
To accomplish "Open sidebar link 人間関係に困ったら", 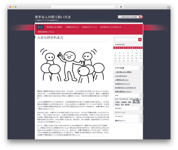I will (122, 80).
